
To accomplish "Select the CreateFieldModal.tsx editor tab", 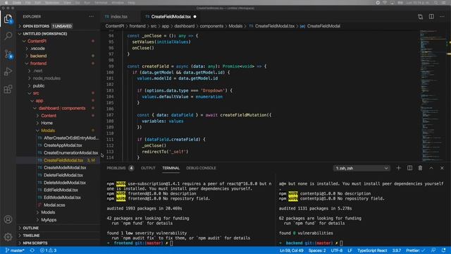I will pyautogui.click(x=171, y=17).
